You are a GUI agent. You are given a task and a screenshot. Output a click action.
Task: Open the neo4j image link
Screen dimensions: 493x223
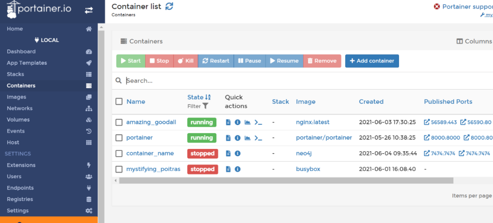pos(304,154)
